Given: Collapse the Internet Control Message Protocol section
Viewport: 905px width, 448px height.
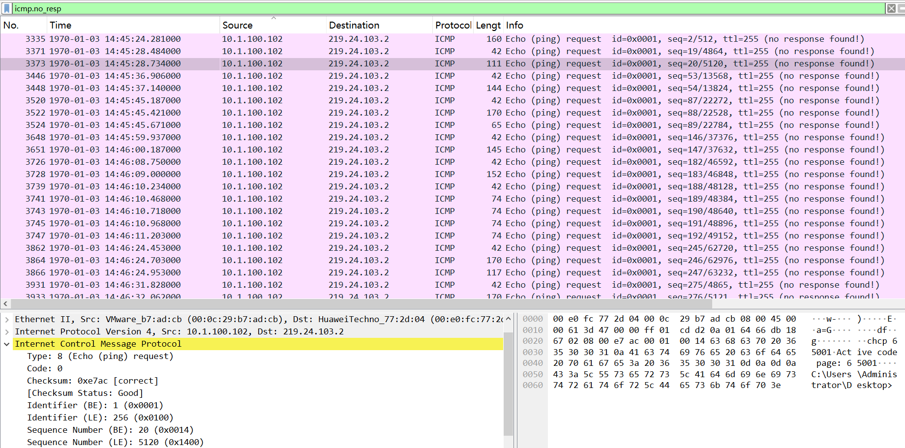Looking at the screenshot, I should coord(7,344).
